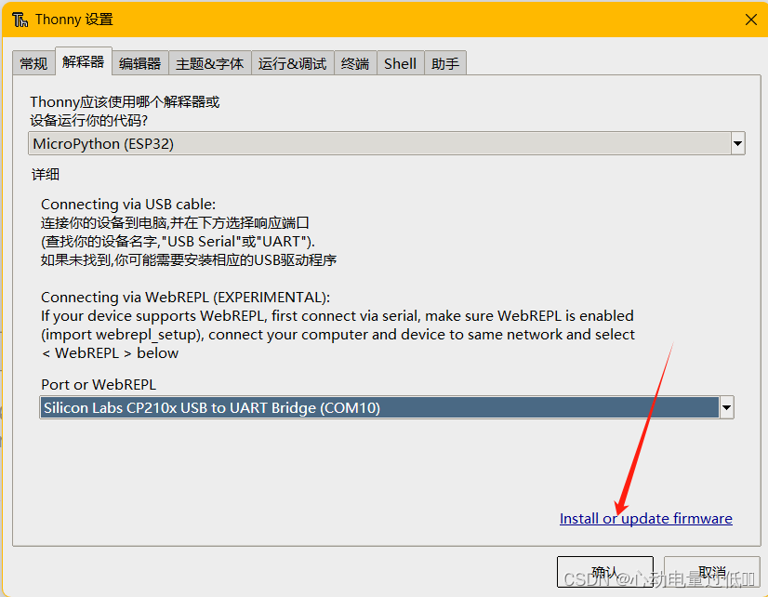Viewport: 768px width, 597px height.
Task: Click 'Connecting via USB cable:' text
Action: coord(128,205)
